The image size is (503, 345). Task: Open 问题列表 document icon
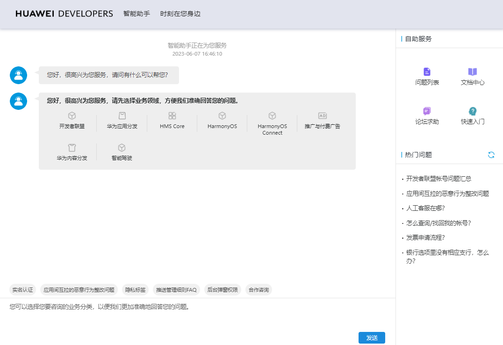tap(427, 72)
